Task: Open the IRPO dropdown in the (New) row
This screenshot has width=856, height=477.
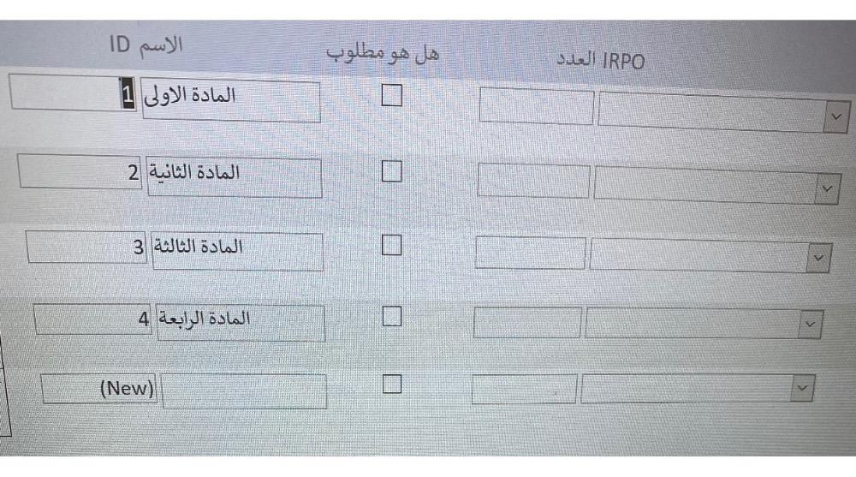Action: [x=801, y=388]
